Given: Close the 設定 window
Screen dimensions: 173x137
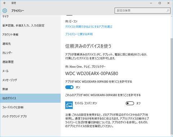Looking at the screenshot, I should (x=168, y=3).
